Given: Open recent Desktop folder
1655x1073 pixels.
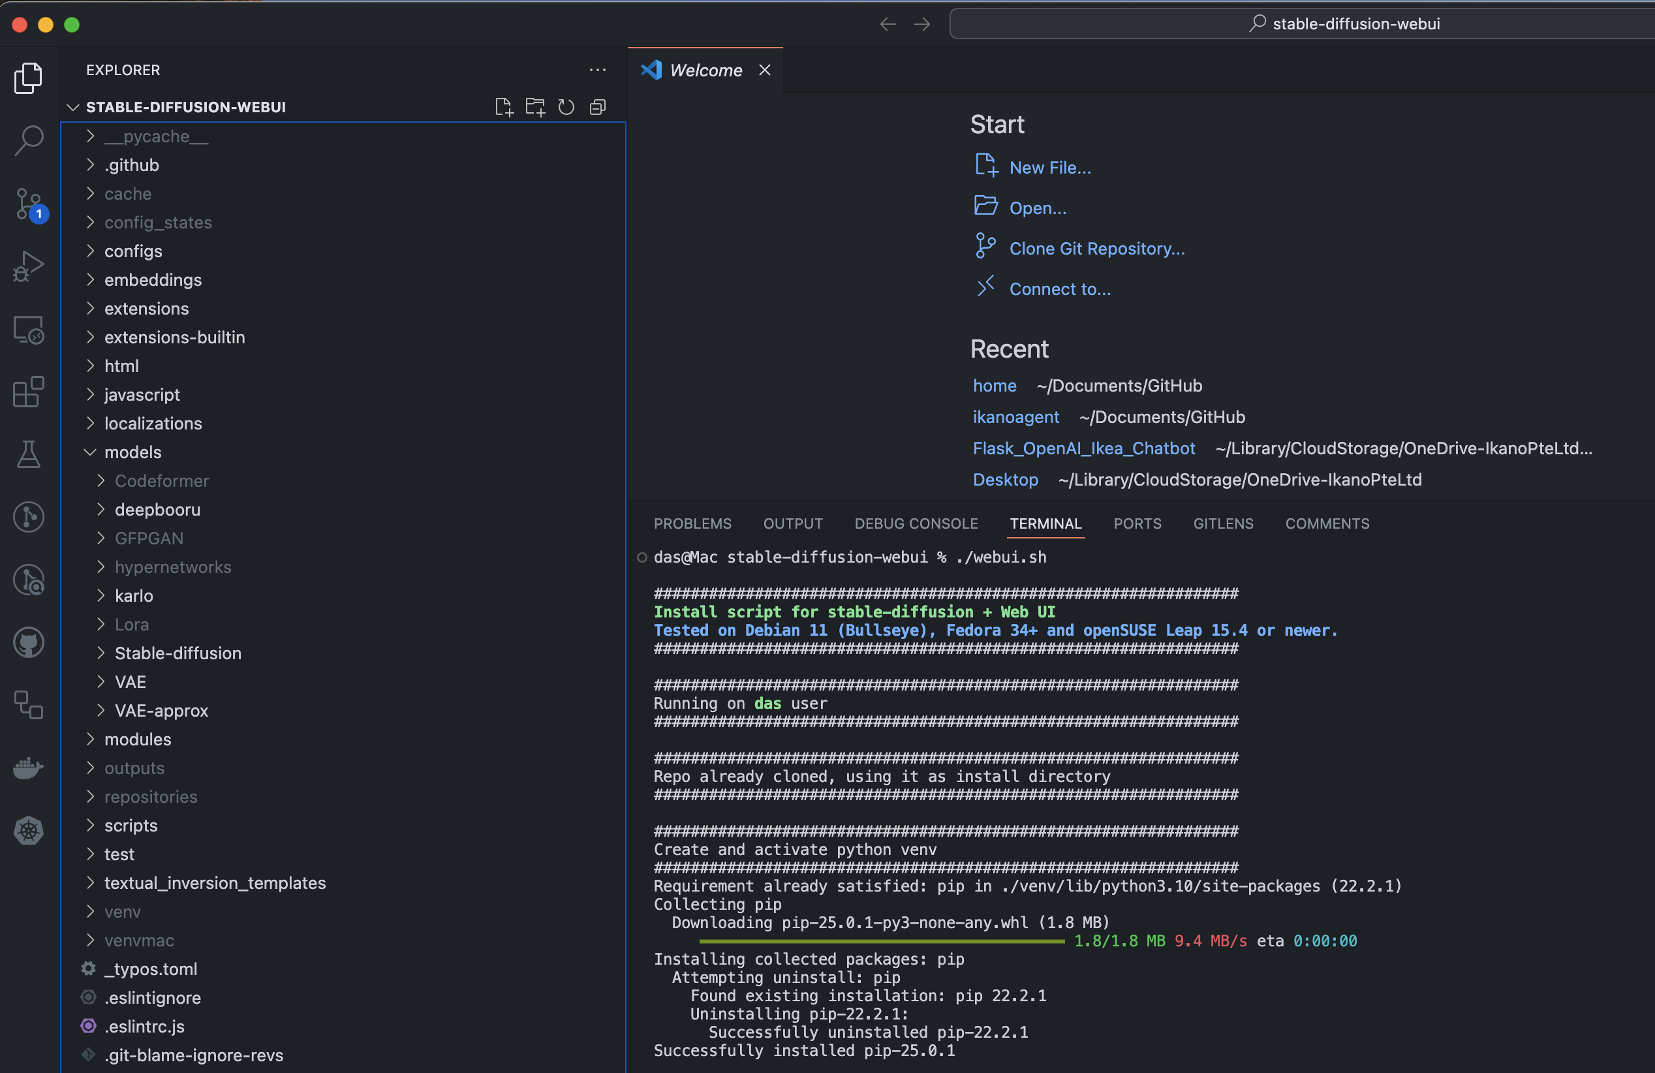Looking at the screenshot, I should click(1005, 479).
